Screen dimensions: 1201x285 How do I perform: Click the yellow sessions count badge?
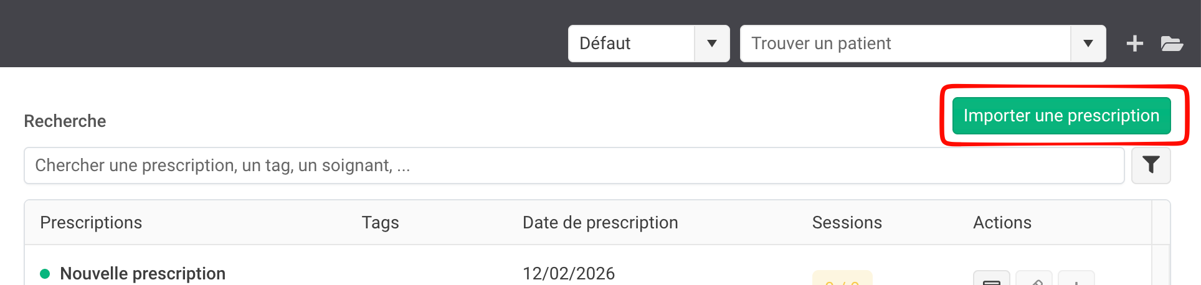tap(842, 279)
